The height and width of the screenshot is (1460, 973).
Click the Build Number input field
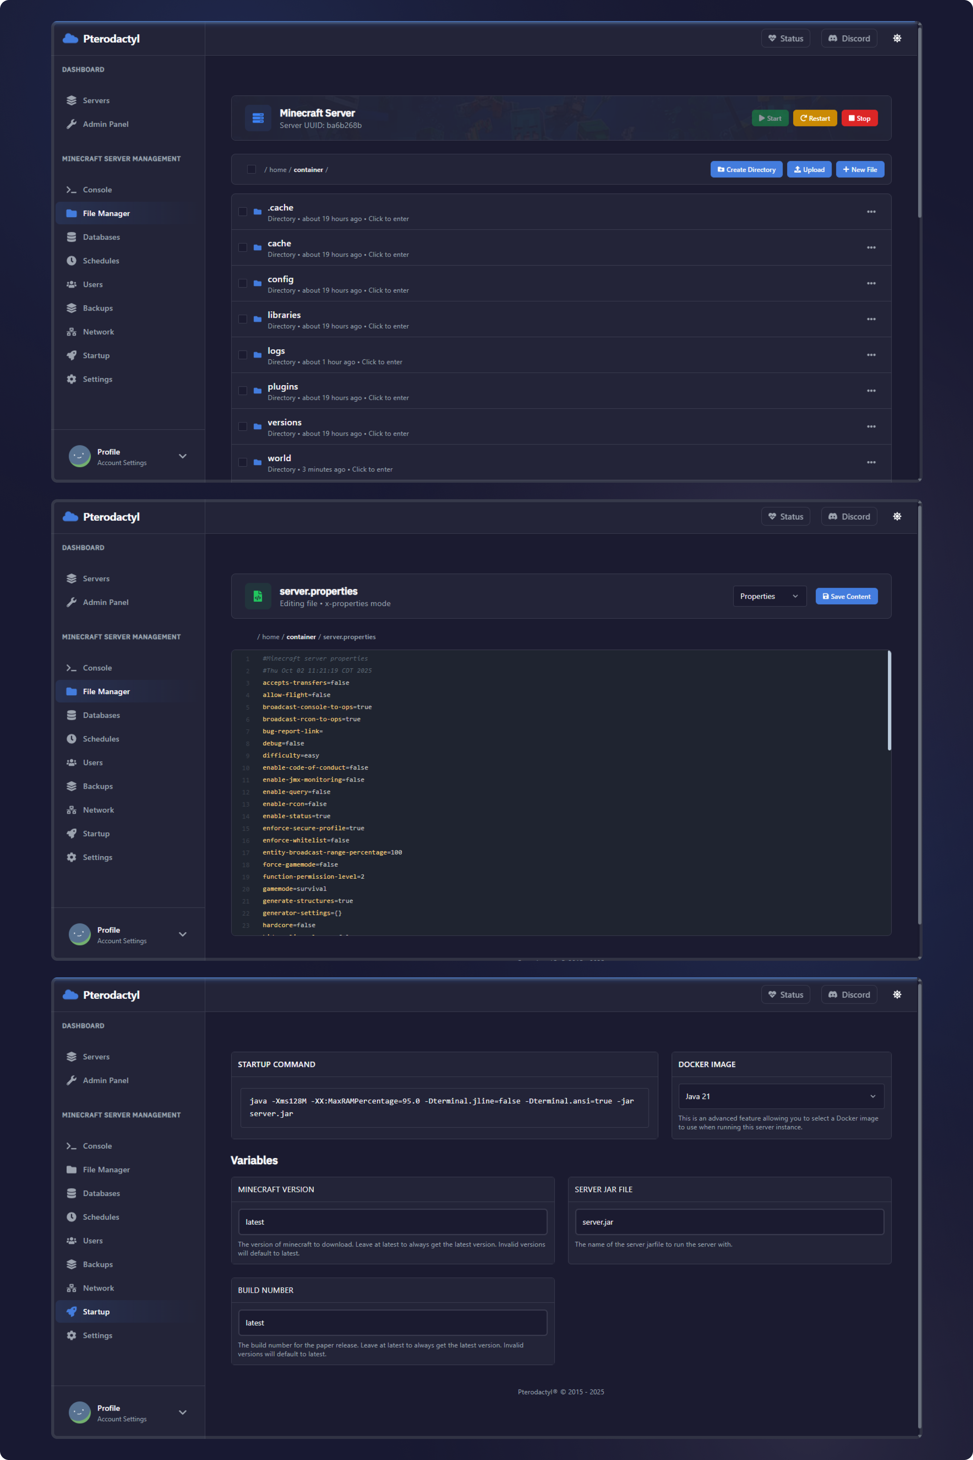click(x=392, y=1323)
